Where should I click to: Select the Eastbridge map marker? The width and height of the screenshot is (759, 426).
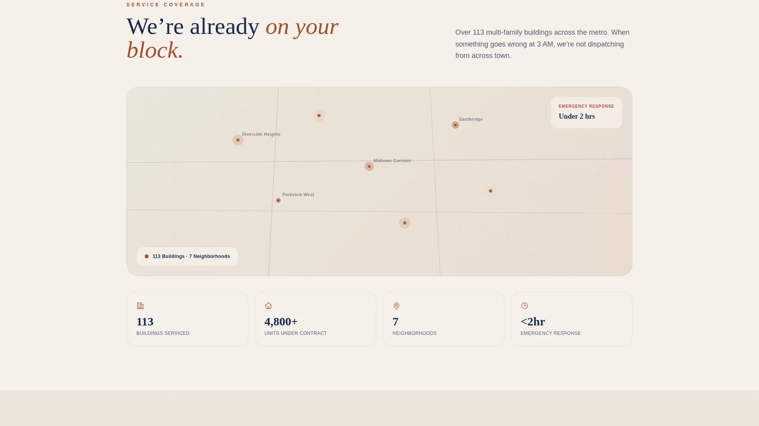pos(455,125)
